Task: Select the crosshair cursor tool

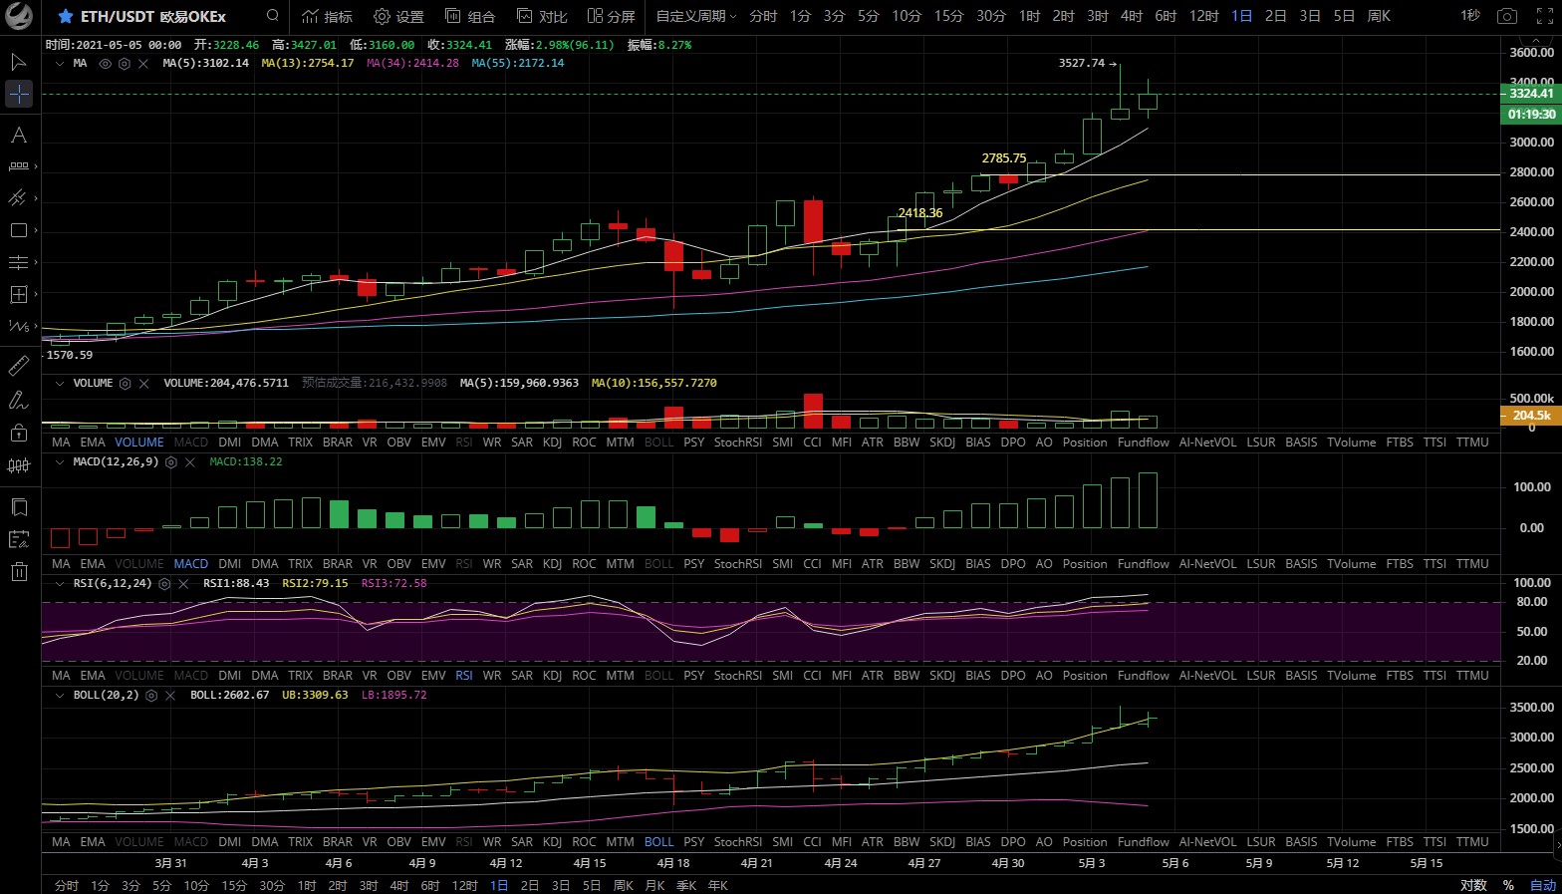Action: [19, 94]
